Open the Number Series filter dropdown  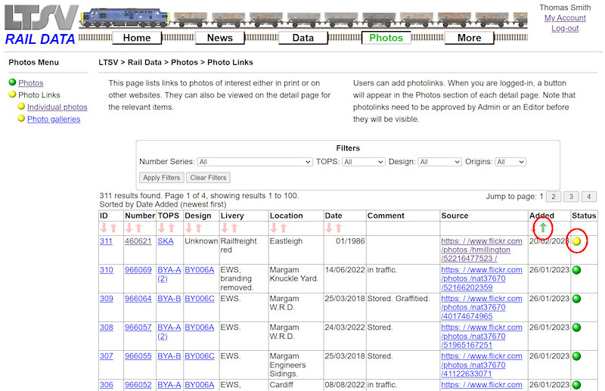(255, 162)
